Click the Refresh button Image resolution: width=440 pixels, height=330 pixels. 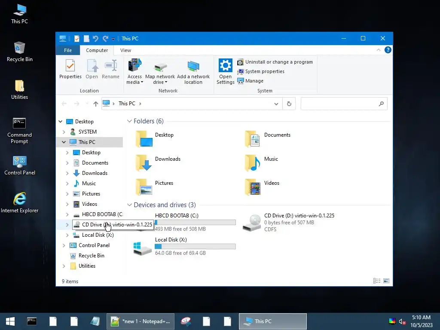(289, 104)
